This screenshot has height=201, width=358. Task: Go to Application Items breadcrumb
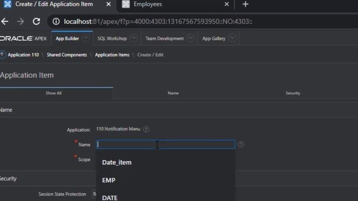click(112, 55)
